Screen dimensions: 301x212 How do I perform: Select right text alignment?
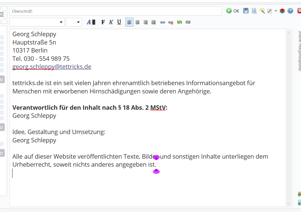click(145, 22)
